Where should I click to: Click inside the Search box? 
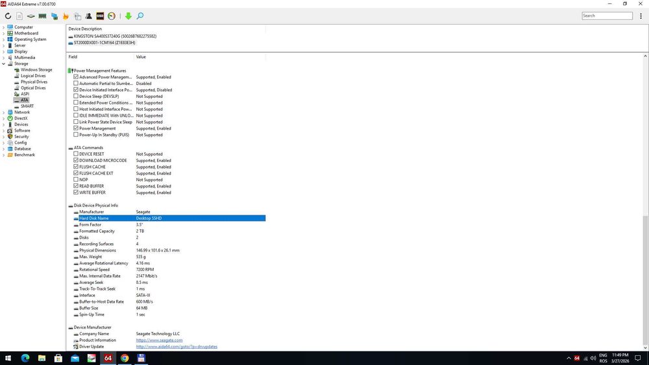607,16
